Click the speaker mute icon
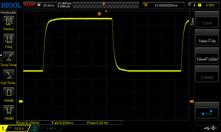 coord(214,128)
